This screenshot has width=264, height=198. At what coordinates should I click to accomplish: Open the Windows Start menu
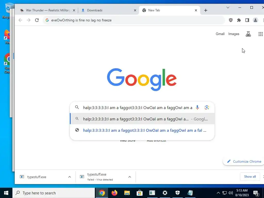pos(6,193)
